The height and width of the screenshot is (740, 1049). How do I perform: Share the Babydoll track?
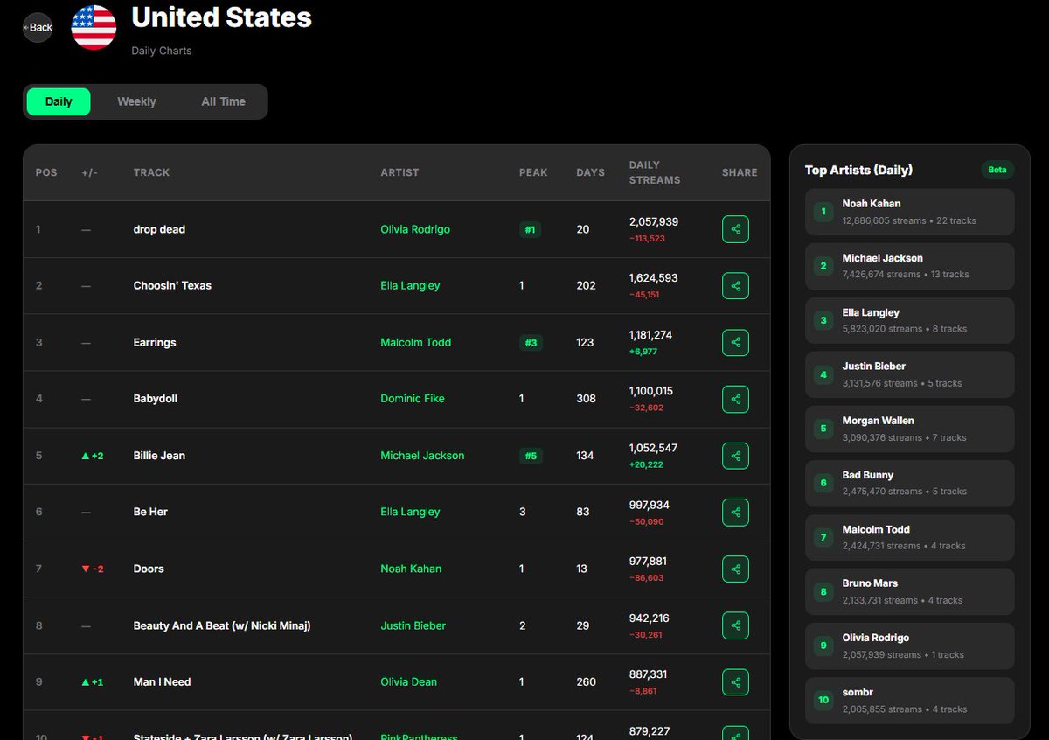click(x=735, y=399)
